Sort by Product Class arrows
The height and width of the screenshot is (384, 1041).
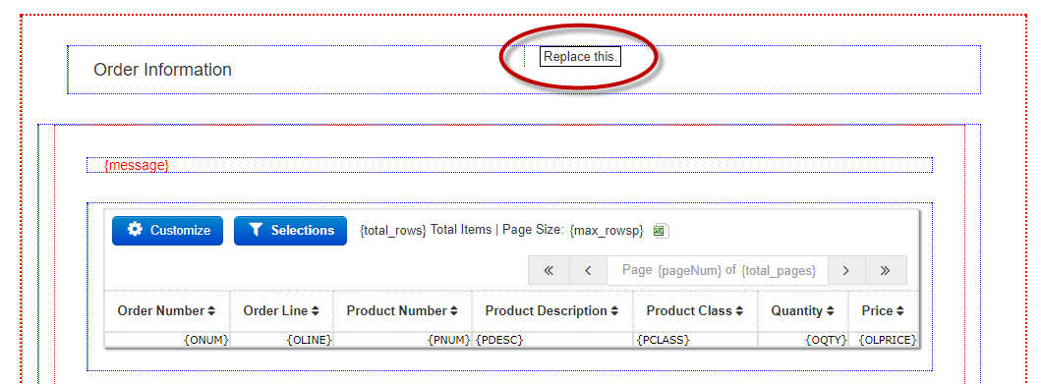click(x=739, y=310)
